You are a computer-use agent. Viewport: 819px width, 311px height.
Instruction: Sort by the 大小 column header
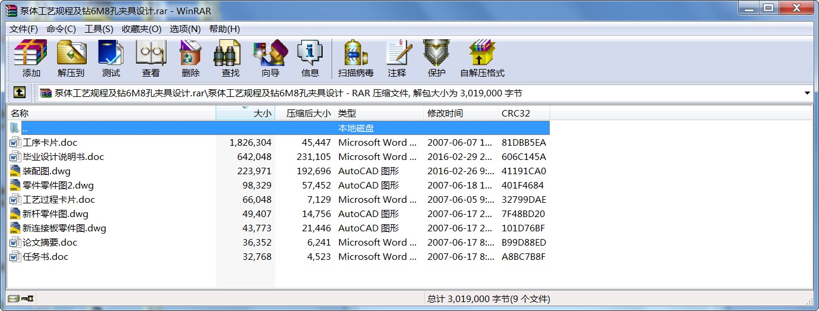click(245, 113)
